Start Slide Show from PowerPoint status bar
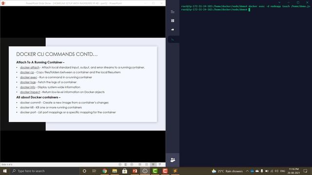Image resolution: width=312 pixels, height=175 pixels. pos(160,164)
